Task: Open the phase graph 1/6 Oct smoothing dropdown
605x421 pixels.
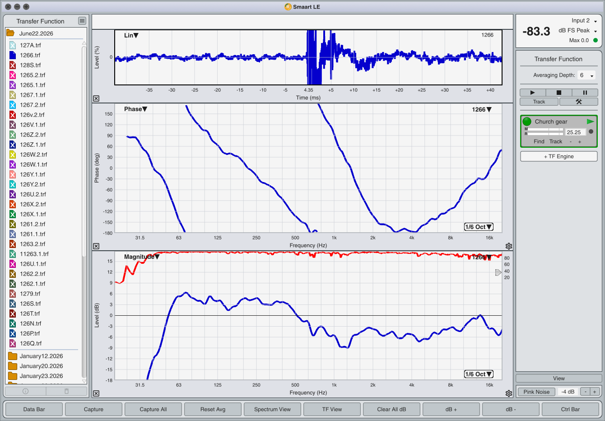Action: (479, 227)
